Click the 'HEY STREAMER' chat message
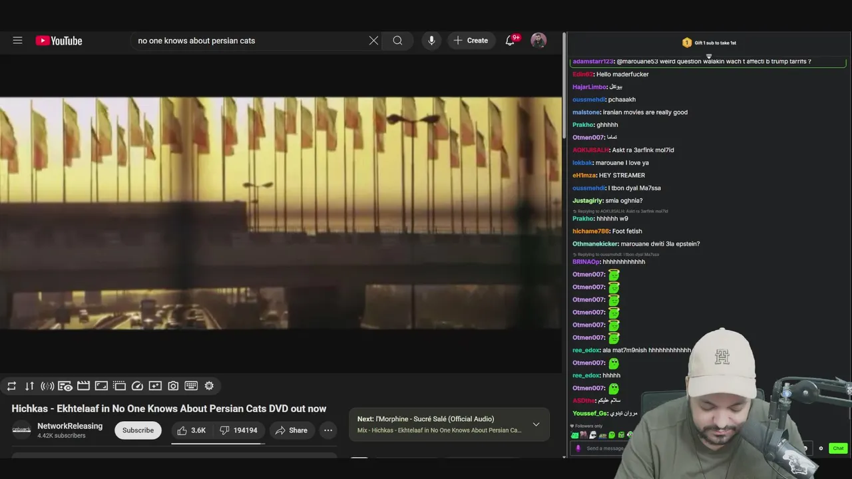Viewport: 852px width, 479px height. 622,176
